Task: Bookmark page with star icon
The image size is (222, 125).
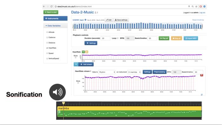Action: (x=196, y=7)
